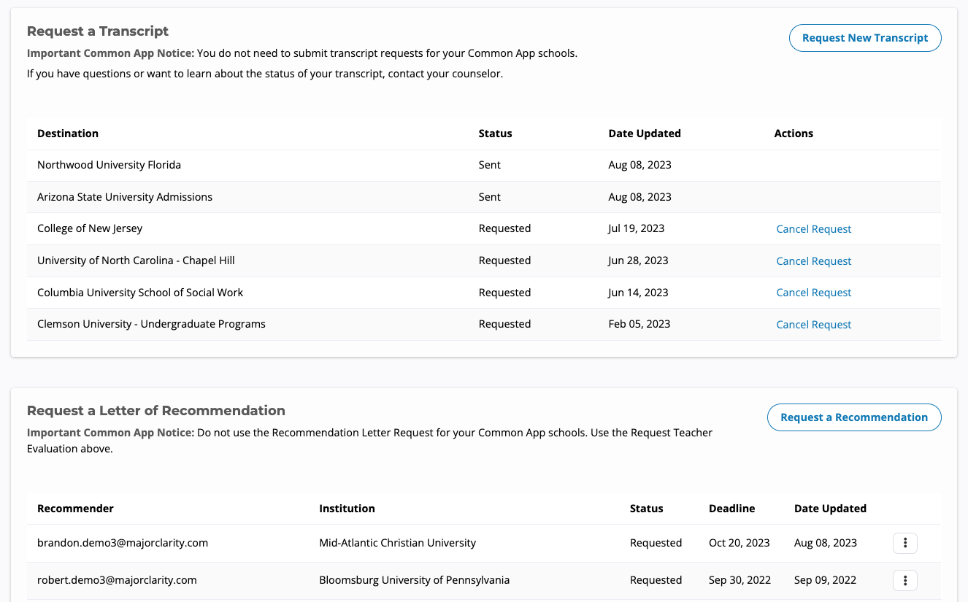Click the Deadline column header

(731, 509)
